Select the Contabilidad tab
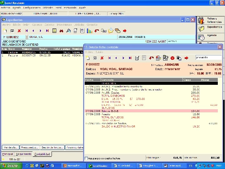 (42, 154)
